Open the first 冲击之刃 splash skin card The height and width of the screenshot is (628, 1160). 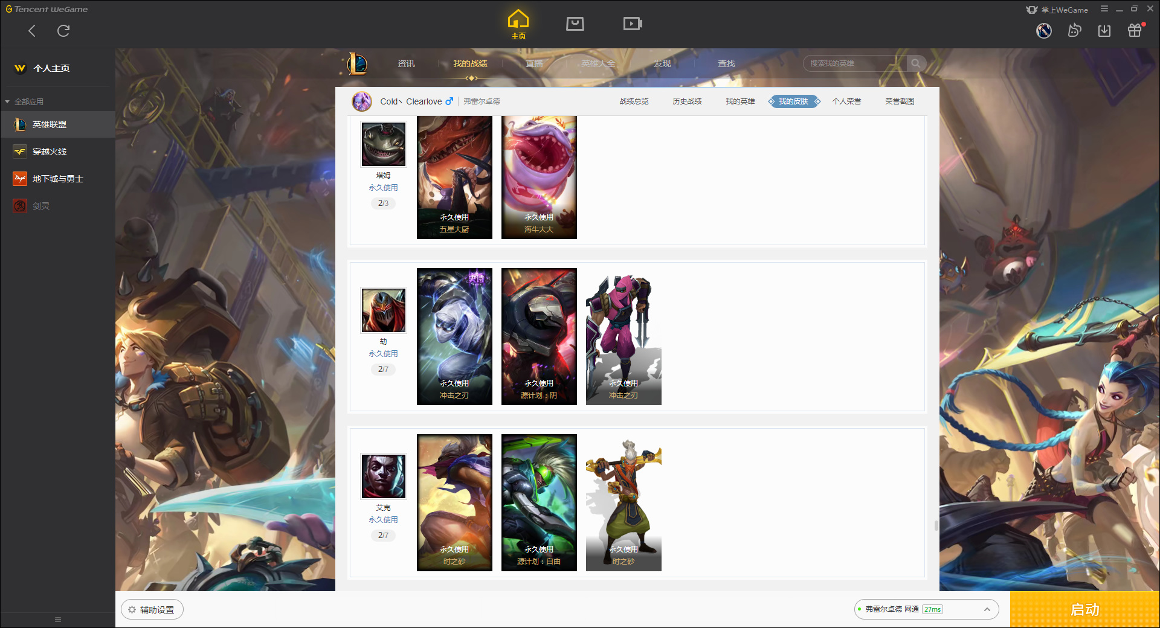(x=454, y=336)
